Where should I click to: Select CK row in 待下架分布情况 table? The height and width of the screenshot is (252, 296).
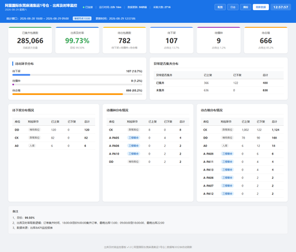[x=54, y=138]
